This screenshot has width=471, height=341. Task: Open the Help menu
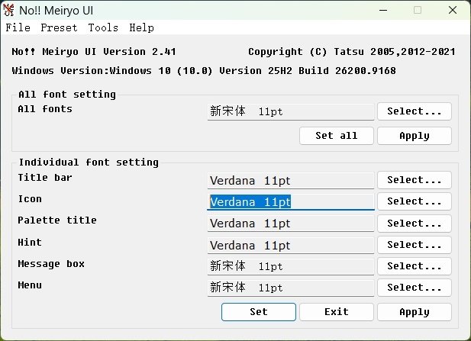(141, 27)
